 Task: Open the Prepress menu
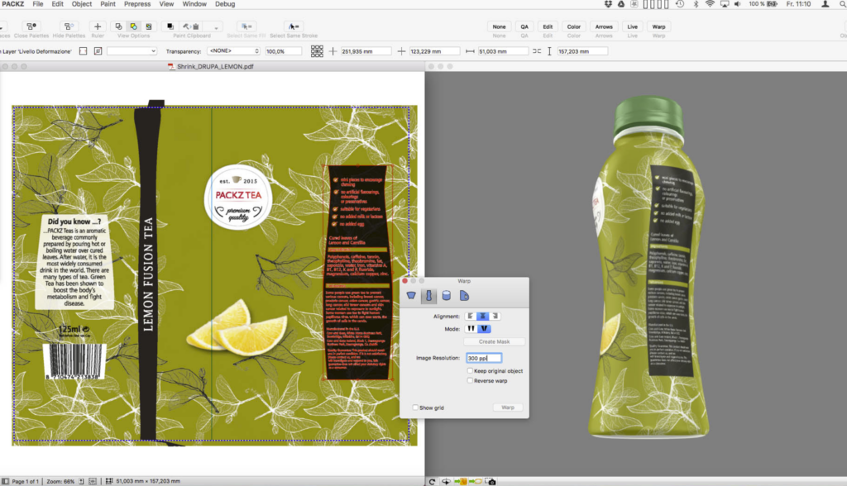click(137, 4)
